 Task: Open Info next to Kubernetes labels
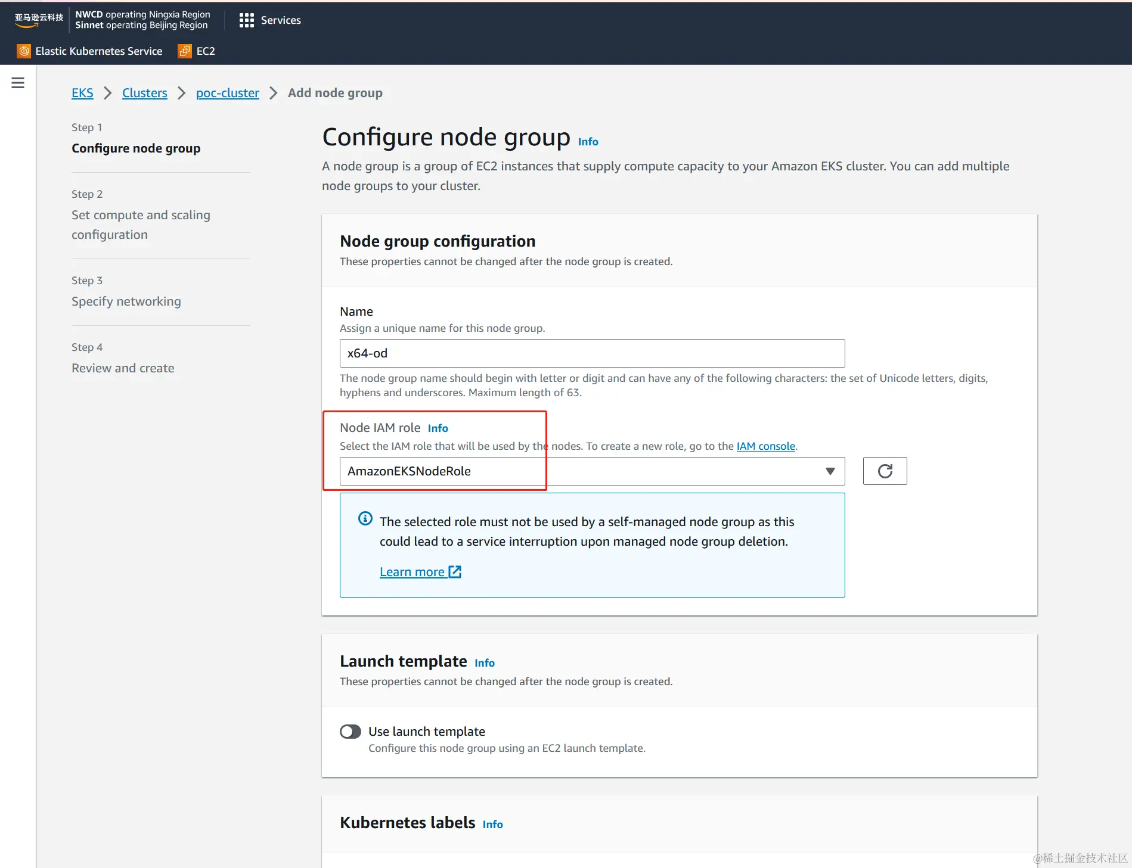492,825
